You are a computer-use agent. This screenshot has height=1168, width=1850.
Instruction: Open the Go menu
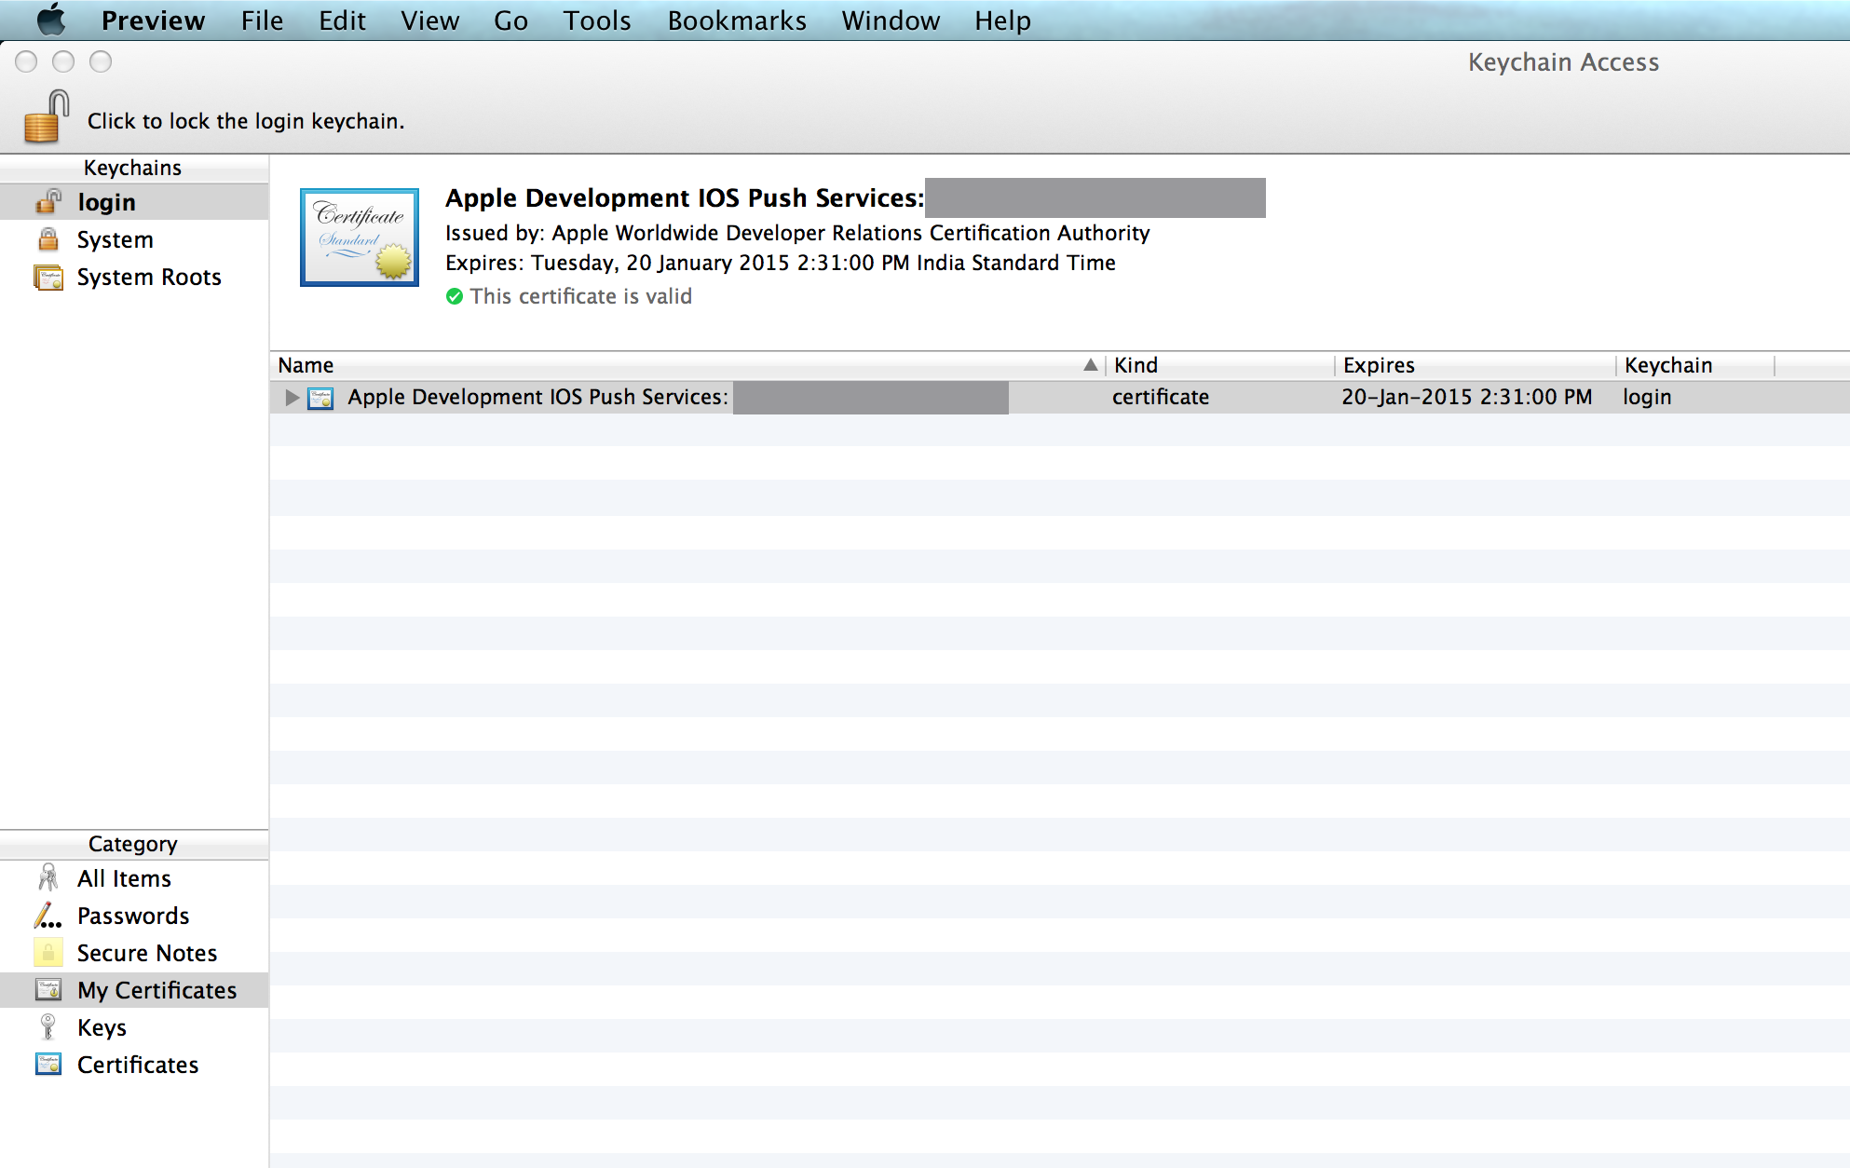point(510,20)
